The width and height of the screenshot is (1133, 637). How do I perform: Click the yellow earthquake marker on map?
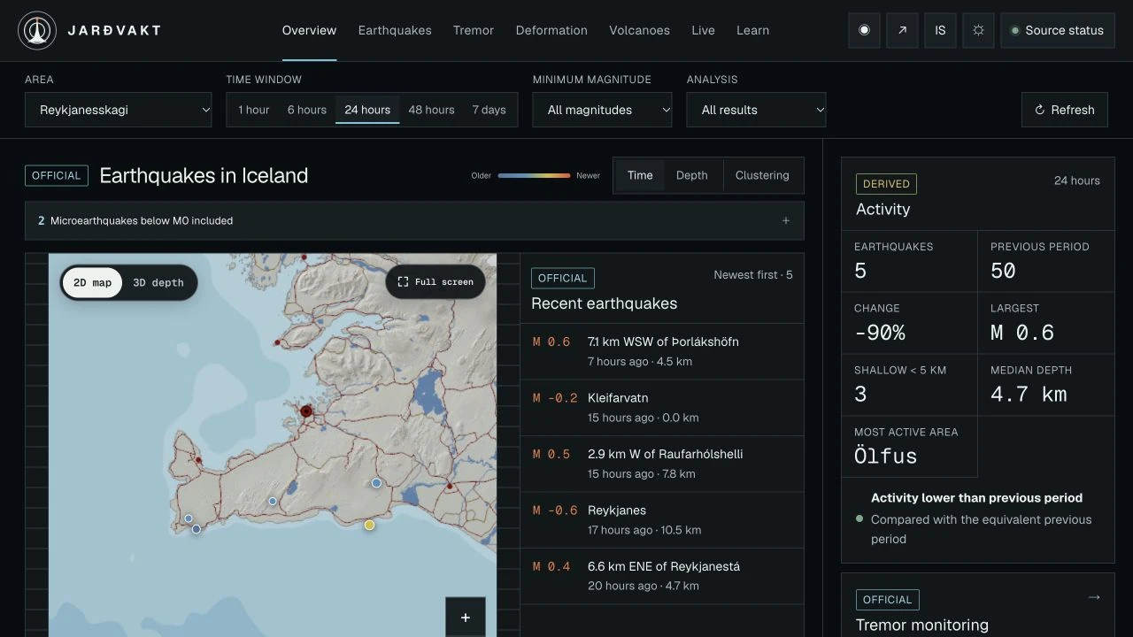[x=369, y=525]
